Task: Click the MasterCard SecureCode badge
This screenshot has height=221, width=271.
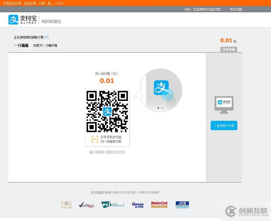Action: click(x=160, y=204)
